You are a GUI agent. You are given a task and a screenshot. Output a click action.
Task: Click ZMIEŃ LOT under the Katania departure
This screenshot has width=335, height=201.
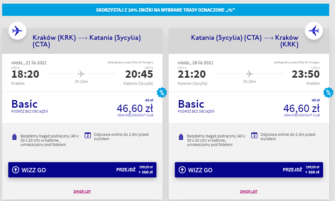click(x=249, y=192)
